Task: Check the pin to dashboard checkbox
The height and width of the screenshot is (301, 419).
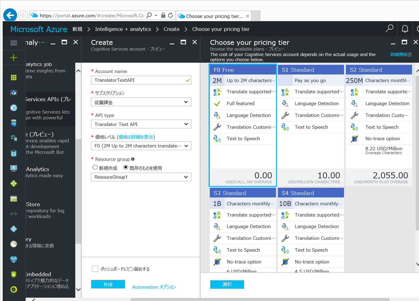Action: pyautogui.click(x=95, y=269)
